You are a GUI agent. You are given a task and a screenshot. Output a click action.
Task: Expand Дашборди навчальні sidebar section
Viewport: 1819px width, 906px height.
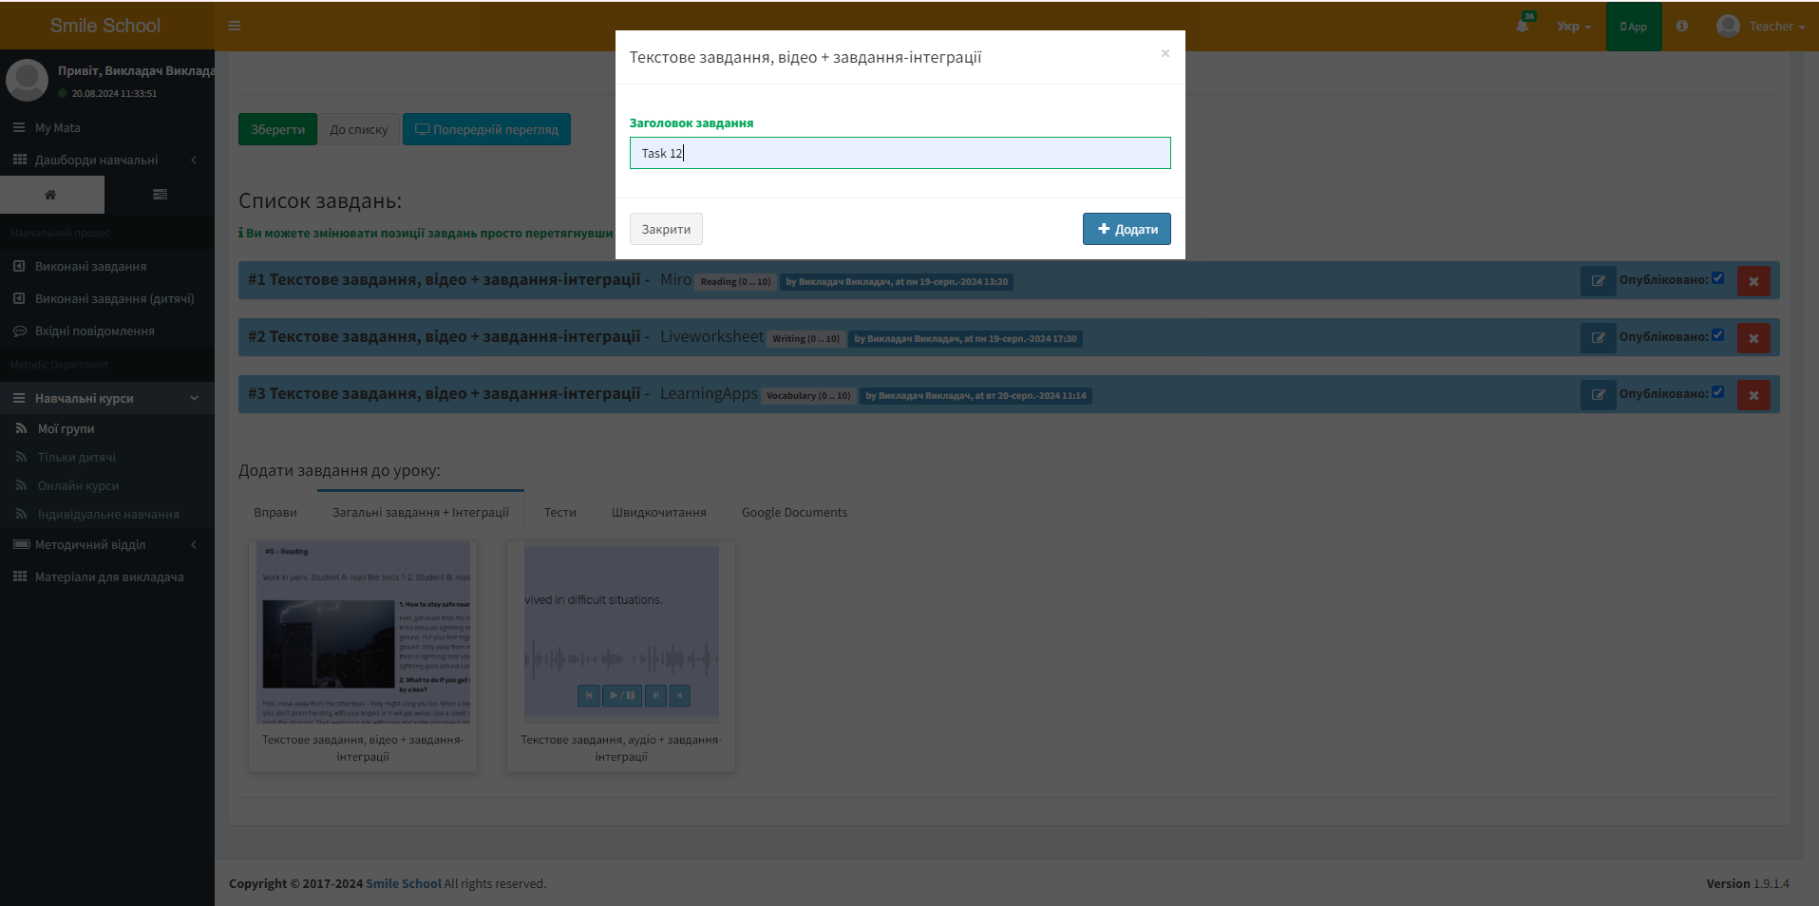[x=106, y=160]
